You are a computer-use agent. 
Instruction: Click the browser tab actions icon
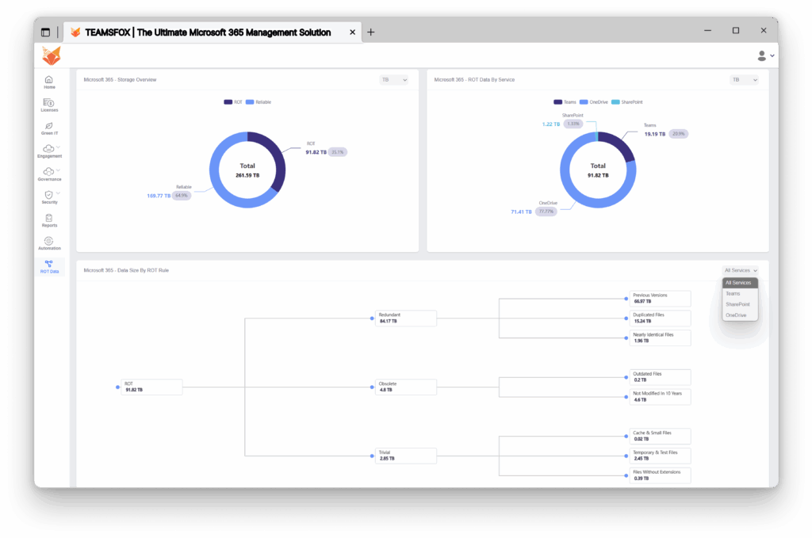(x=45, y=32)
